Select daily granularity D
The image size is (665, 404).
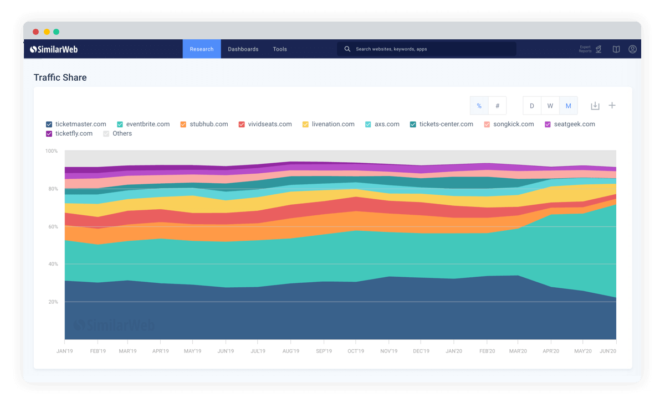(532, 106)
